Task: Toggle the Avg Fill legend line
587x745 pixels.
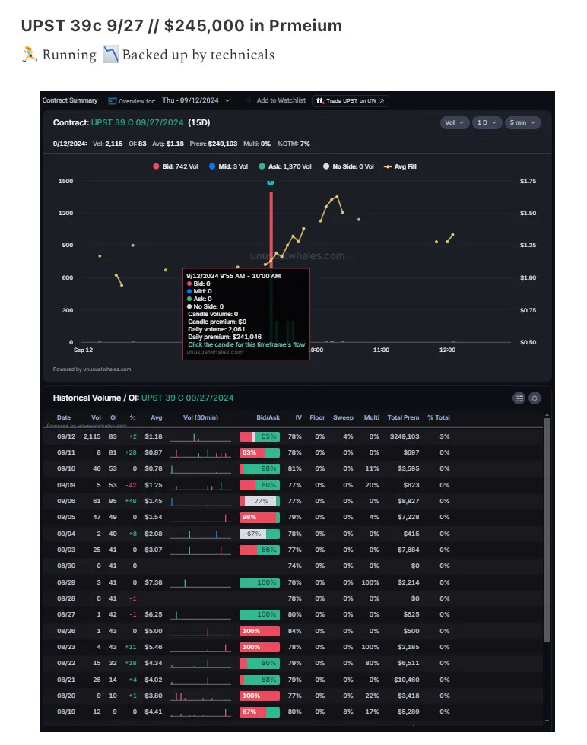Action: (400, 166)
